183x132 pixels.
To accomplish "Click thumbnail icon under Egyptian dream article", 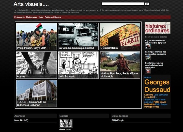I will (x=148, y=46).
